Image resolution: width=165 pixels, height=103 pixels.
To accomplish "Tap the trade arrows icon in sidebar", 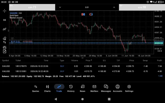I will point(4,42).
